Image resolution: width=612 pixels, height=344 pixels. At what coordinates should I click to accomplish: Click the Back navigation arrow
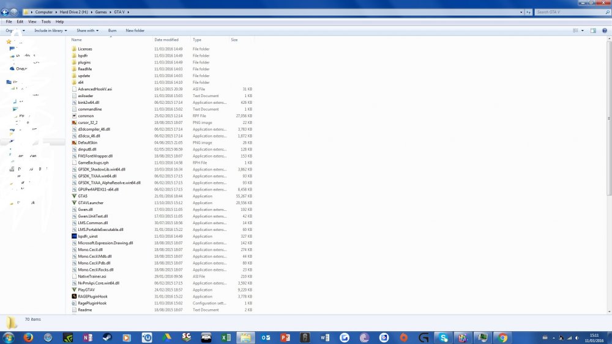pos(5,12)
